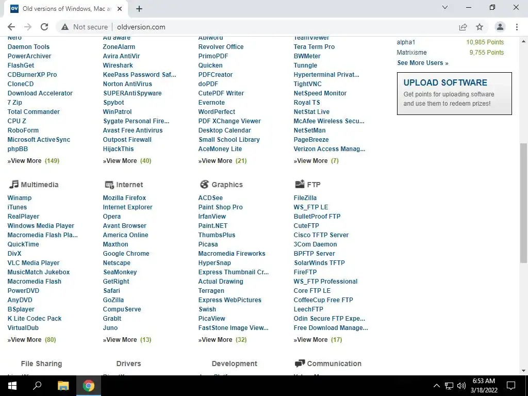
Task: Expand View More (7) list
Action: point(316,161)
